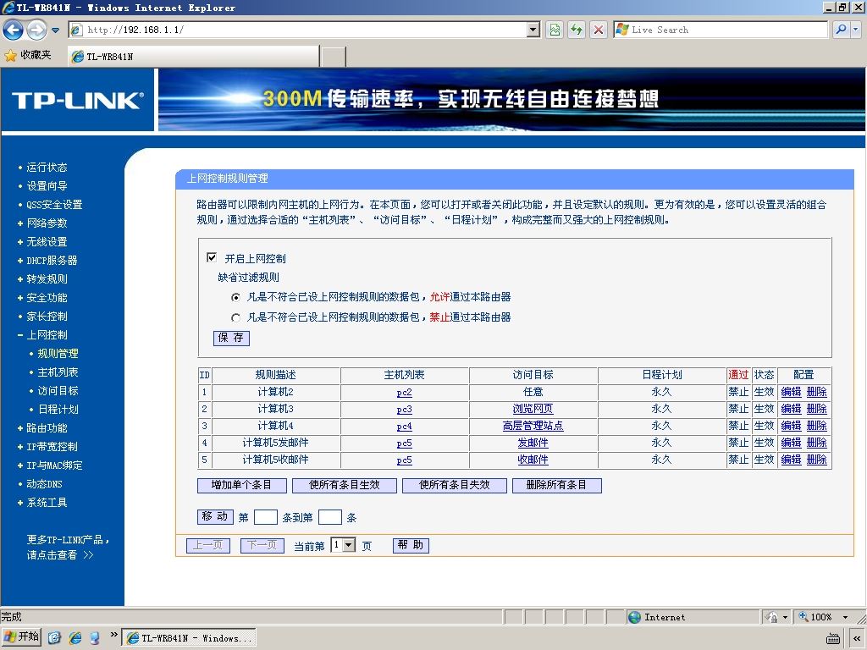
Task: Click the red Stop loading icon
Action: tap(599, 30)
